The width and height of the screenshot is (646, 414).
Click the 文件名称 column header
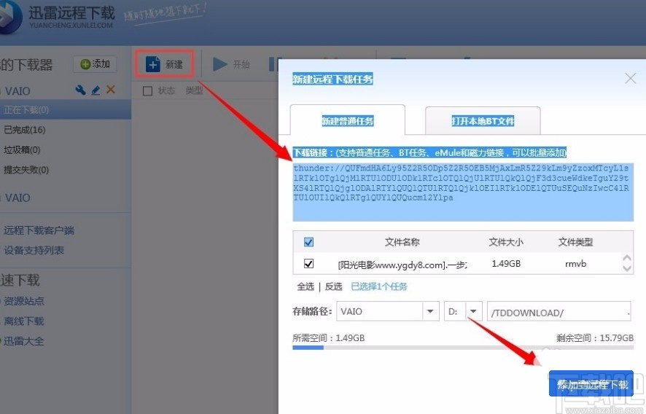[x=402, y=242]
